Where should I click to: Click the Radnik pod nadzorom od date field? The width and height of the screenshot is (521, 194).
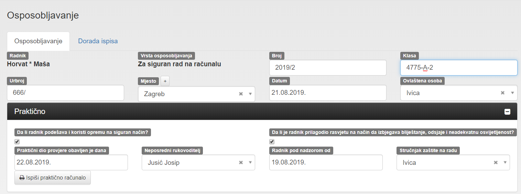coord(326,162)
